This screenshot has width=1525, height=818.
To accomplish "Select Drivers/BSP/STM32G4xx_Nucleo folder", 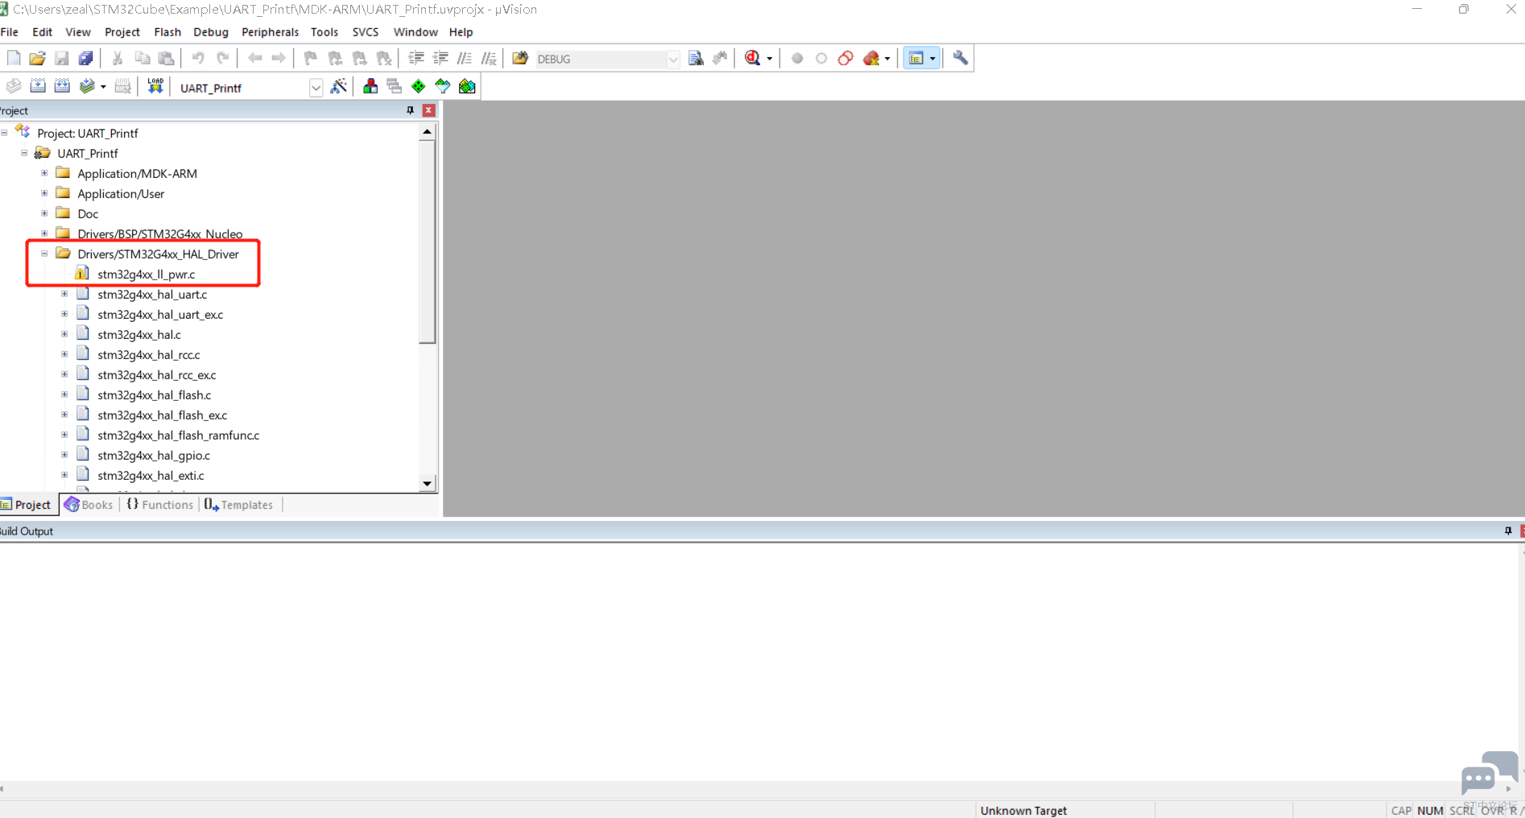I will tap(159, 233).
